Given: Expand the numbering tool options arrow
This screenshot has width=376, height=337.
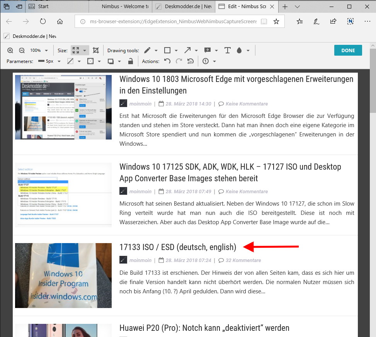Looking at the screenshot, I should pyautogui.click(x=214, y=61).
